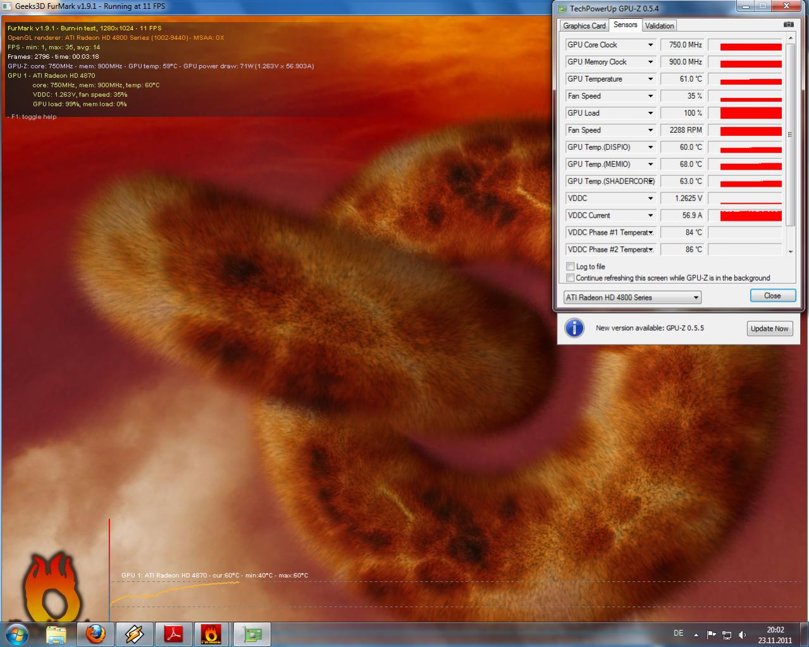
Task: Select the GPU-Z graphics card taskbar icon
Action: pos(252,634)
